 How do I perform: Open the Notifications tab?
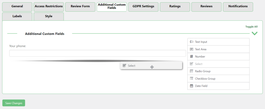tap(238, 6)
